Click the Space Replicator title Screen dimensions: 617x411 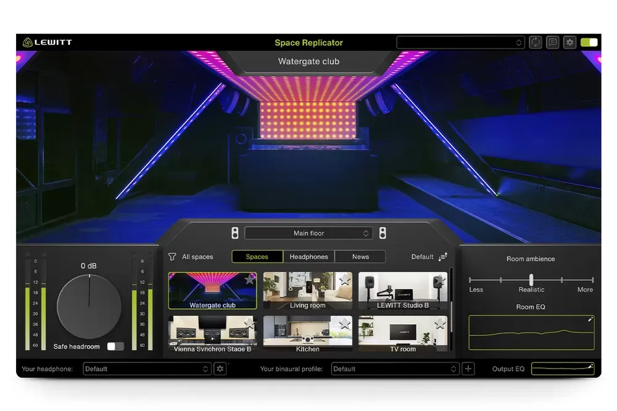pyautogui.click(x=308, y=43)
